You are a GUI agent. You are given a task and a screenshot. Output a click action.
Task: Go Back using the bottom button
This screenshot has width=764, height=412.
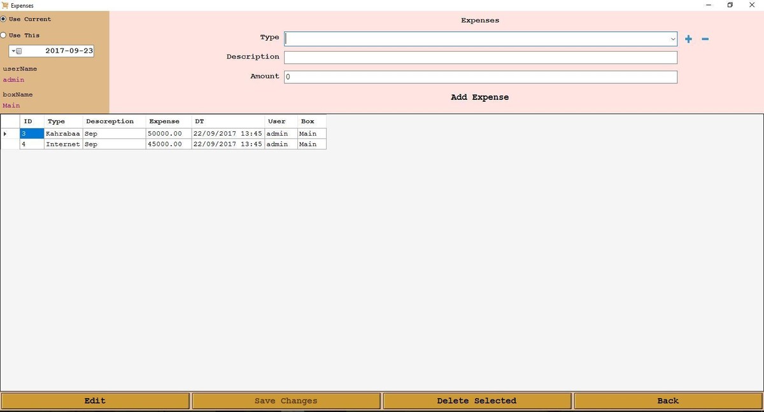(x=668, y=401)
